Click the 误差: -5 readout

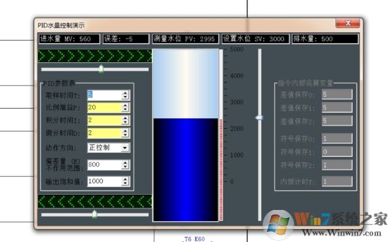coord(126,39)
